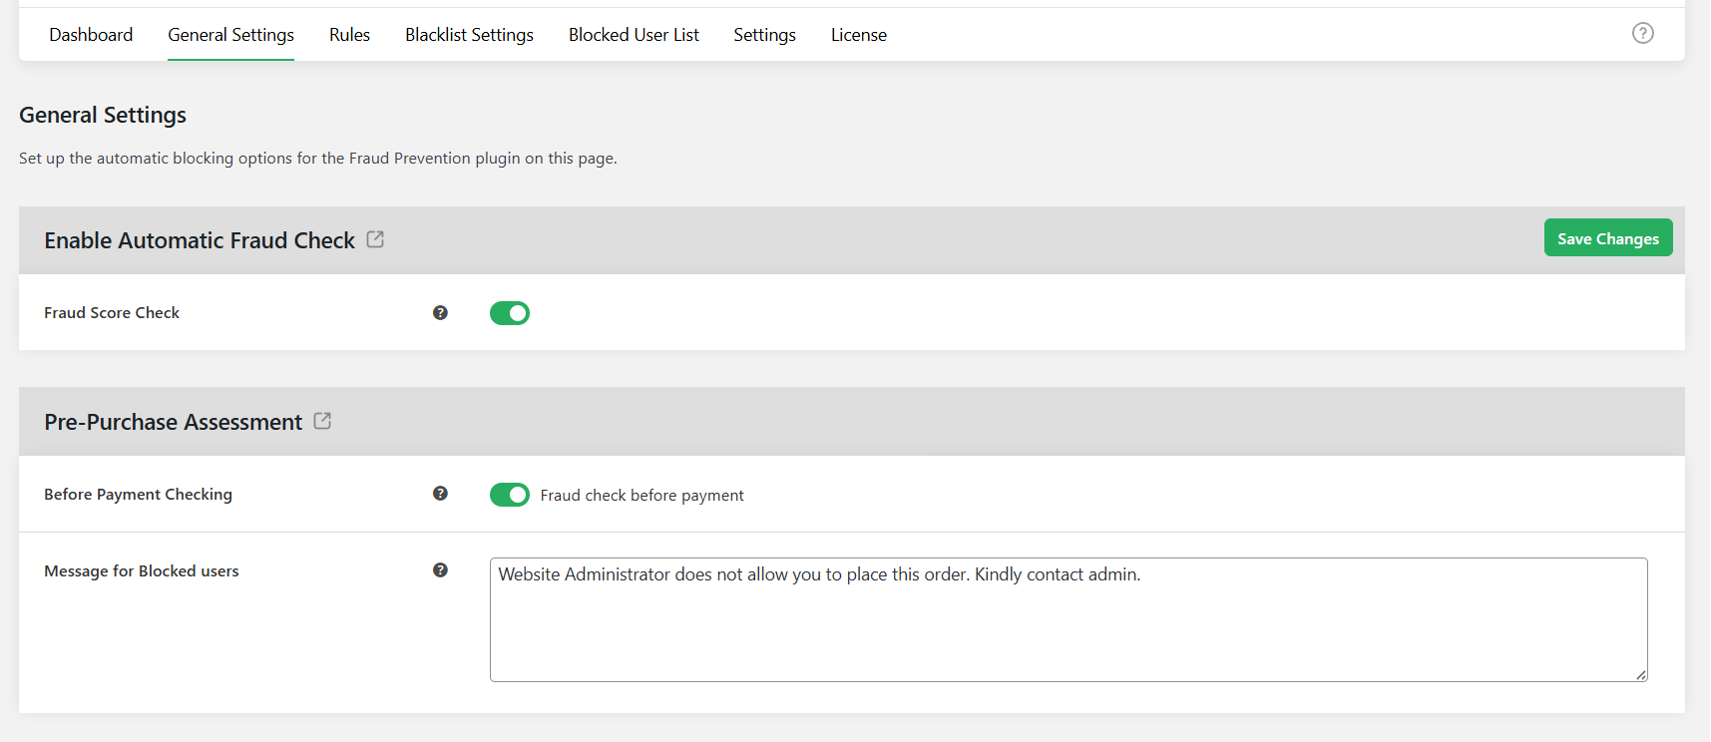1711x742 pixels.
Task: Collapse the Enable Automatic Fraud Check section
Action: pos(199,239)
